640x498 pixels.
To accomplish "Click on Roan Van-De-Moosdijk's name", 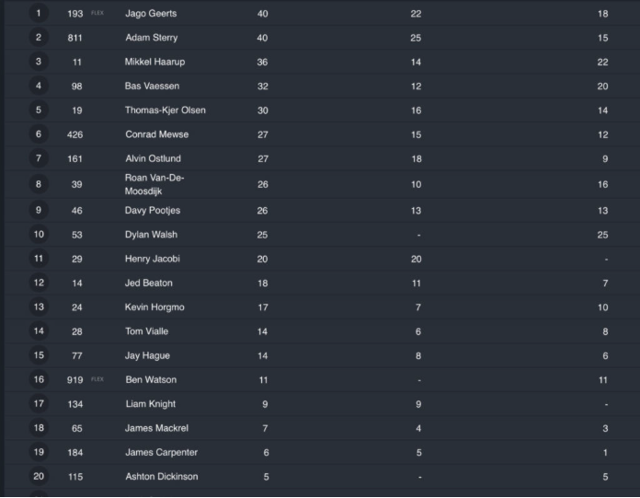I will point(154,184).
